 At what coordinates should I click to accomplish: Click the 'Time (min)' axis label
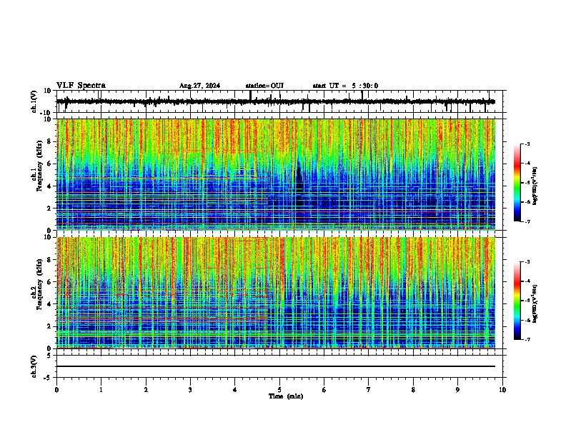point(286,396)
